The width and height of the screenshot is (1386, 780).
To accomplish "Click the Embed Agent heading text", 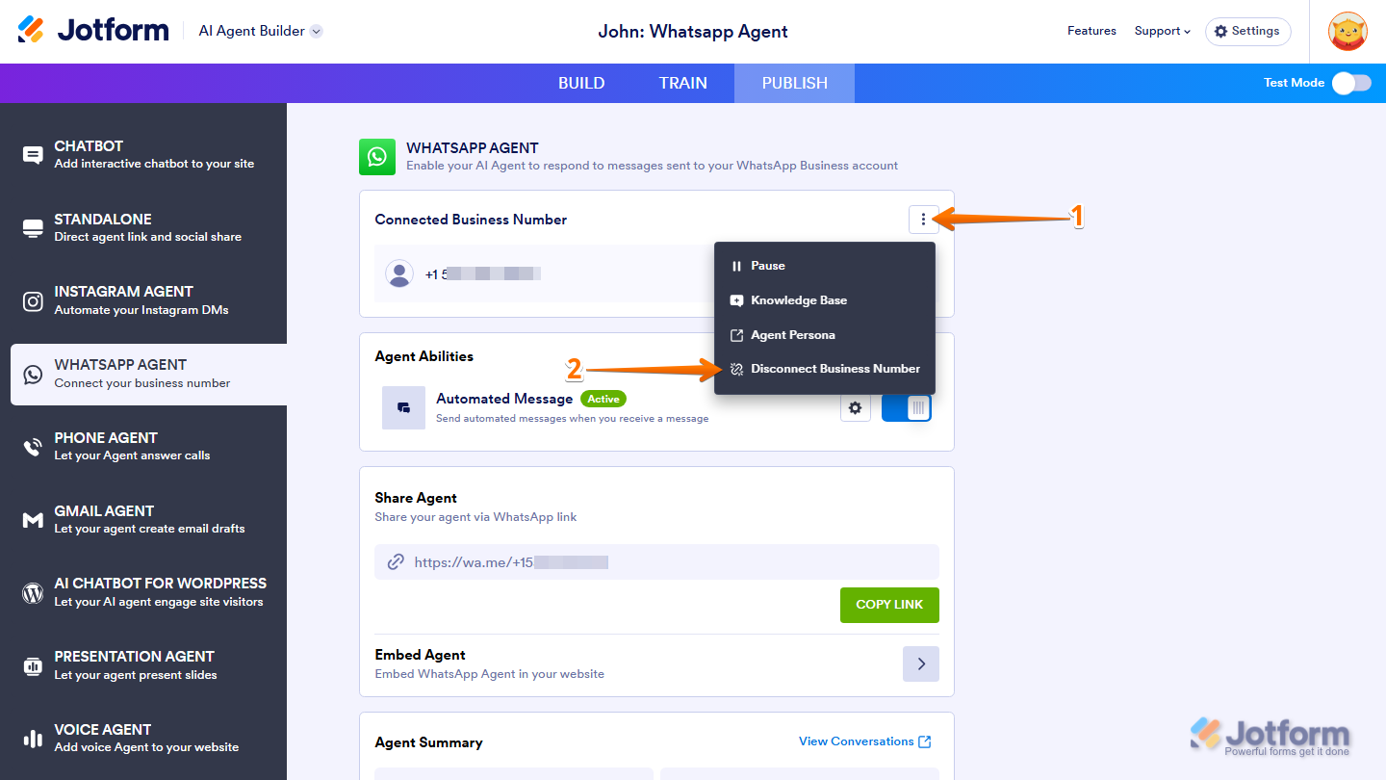I will 420,655.
